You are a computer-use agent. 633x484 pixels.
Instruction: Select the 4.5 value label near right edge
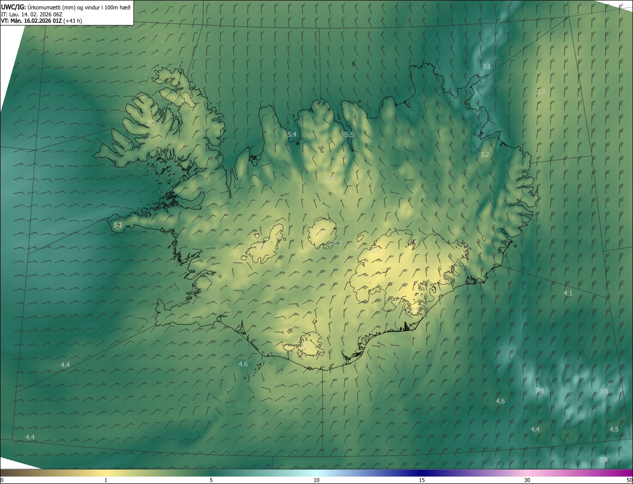(614, 429)
